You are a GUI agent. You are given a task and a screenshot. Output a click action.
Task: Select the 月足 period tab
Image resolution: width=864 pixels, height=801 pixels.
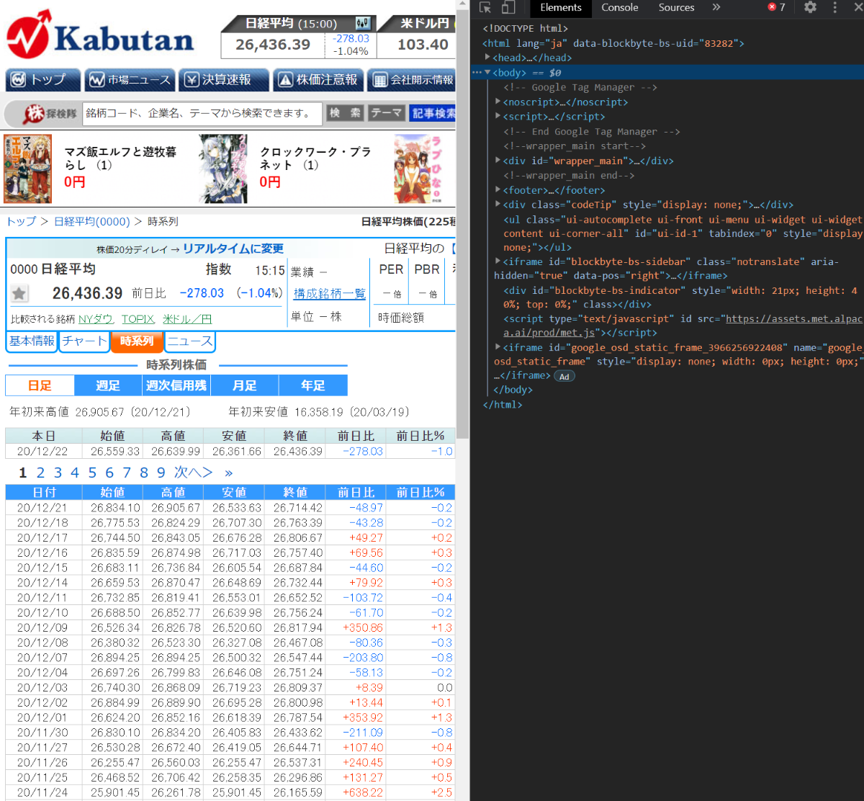point(245,385)
